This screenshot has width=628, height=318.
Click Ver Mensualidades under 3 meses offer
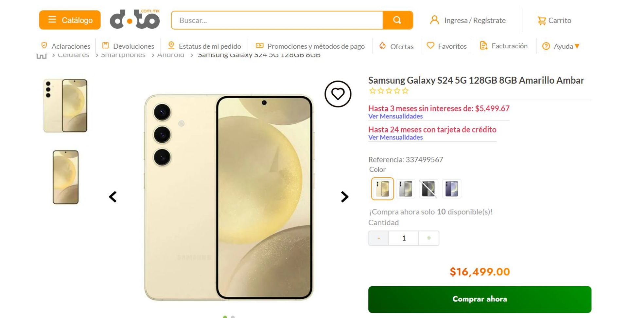click(395, 117)
